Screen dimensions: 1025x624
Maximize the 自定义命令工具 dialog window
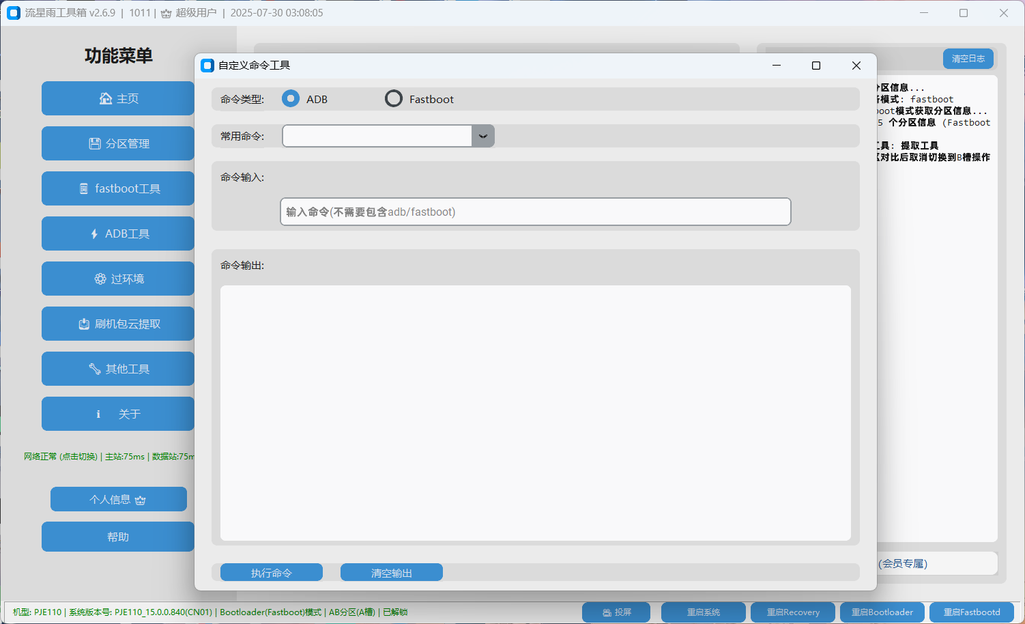815,66
